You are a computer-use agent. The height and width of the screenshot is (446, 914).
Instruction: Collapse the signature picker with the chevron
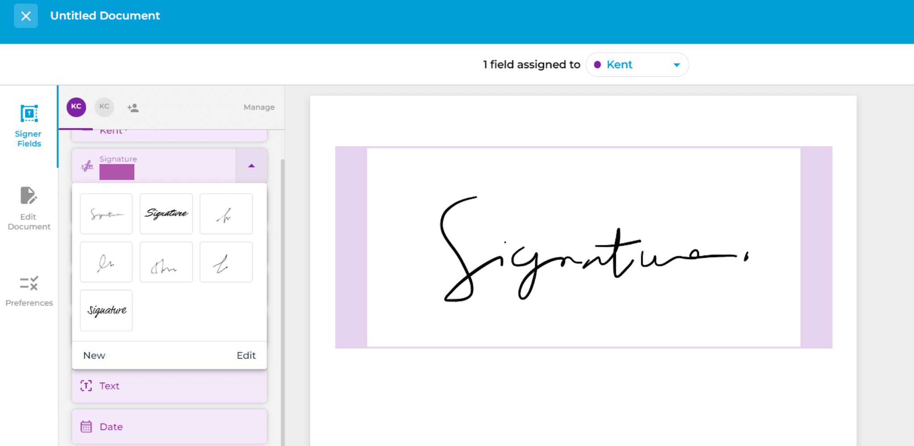(252, 165)
